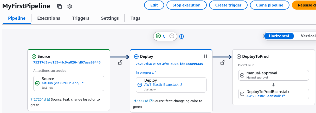Open the info icon beside status filters

(182, 37)
